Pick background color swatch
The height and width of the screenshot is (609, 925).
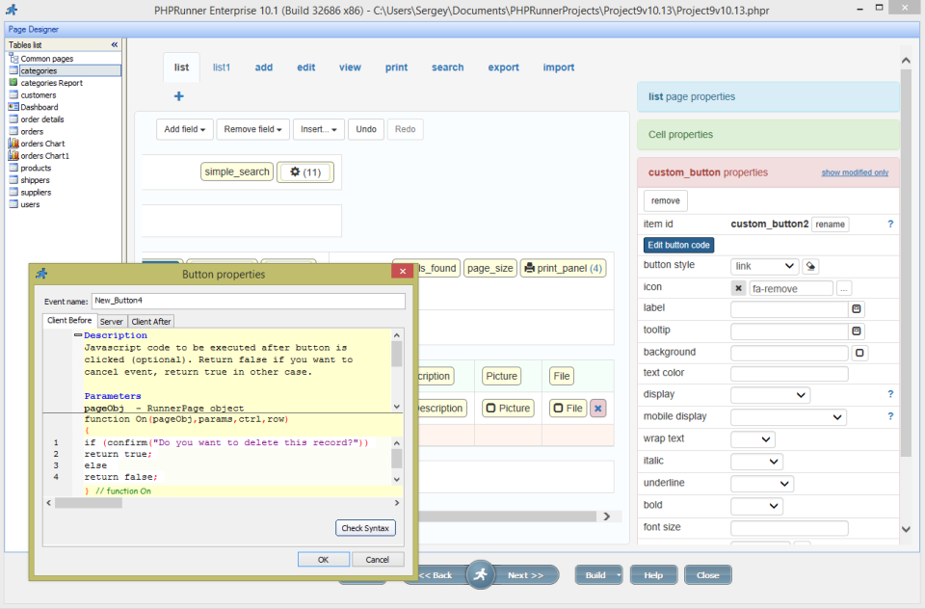[x=859, y=353]
